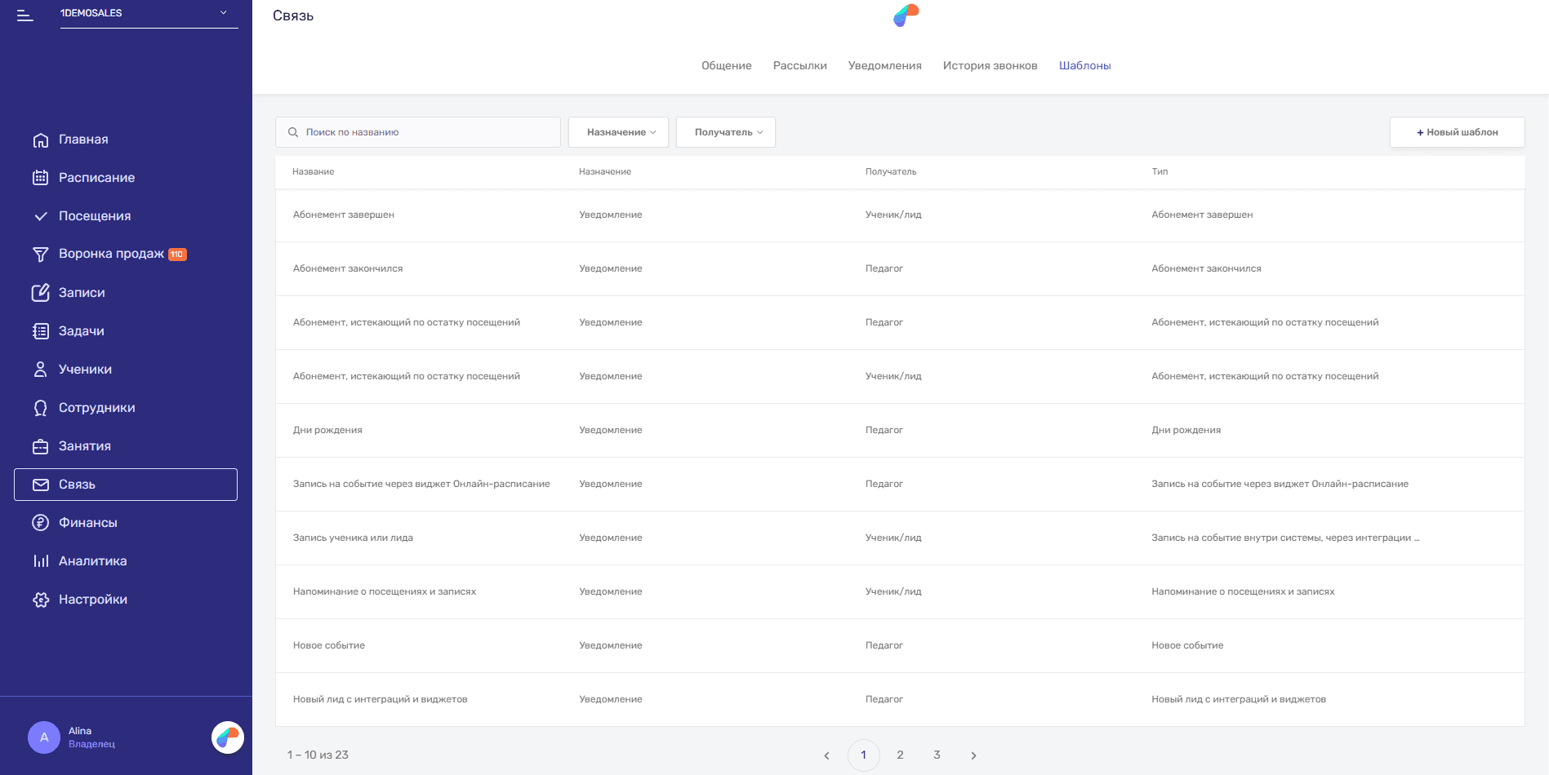Click the Финансы ruble coin icon
The image size is (1549, 775).
tap(41, 523)
